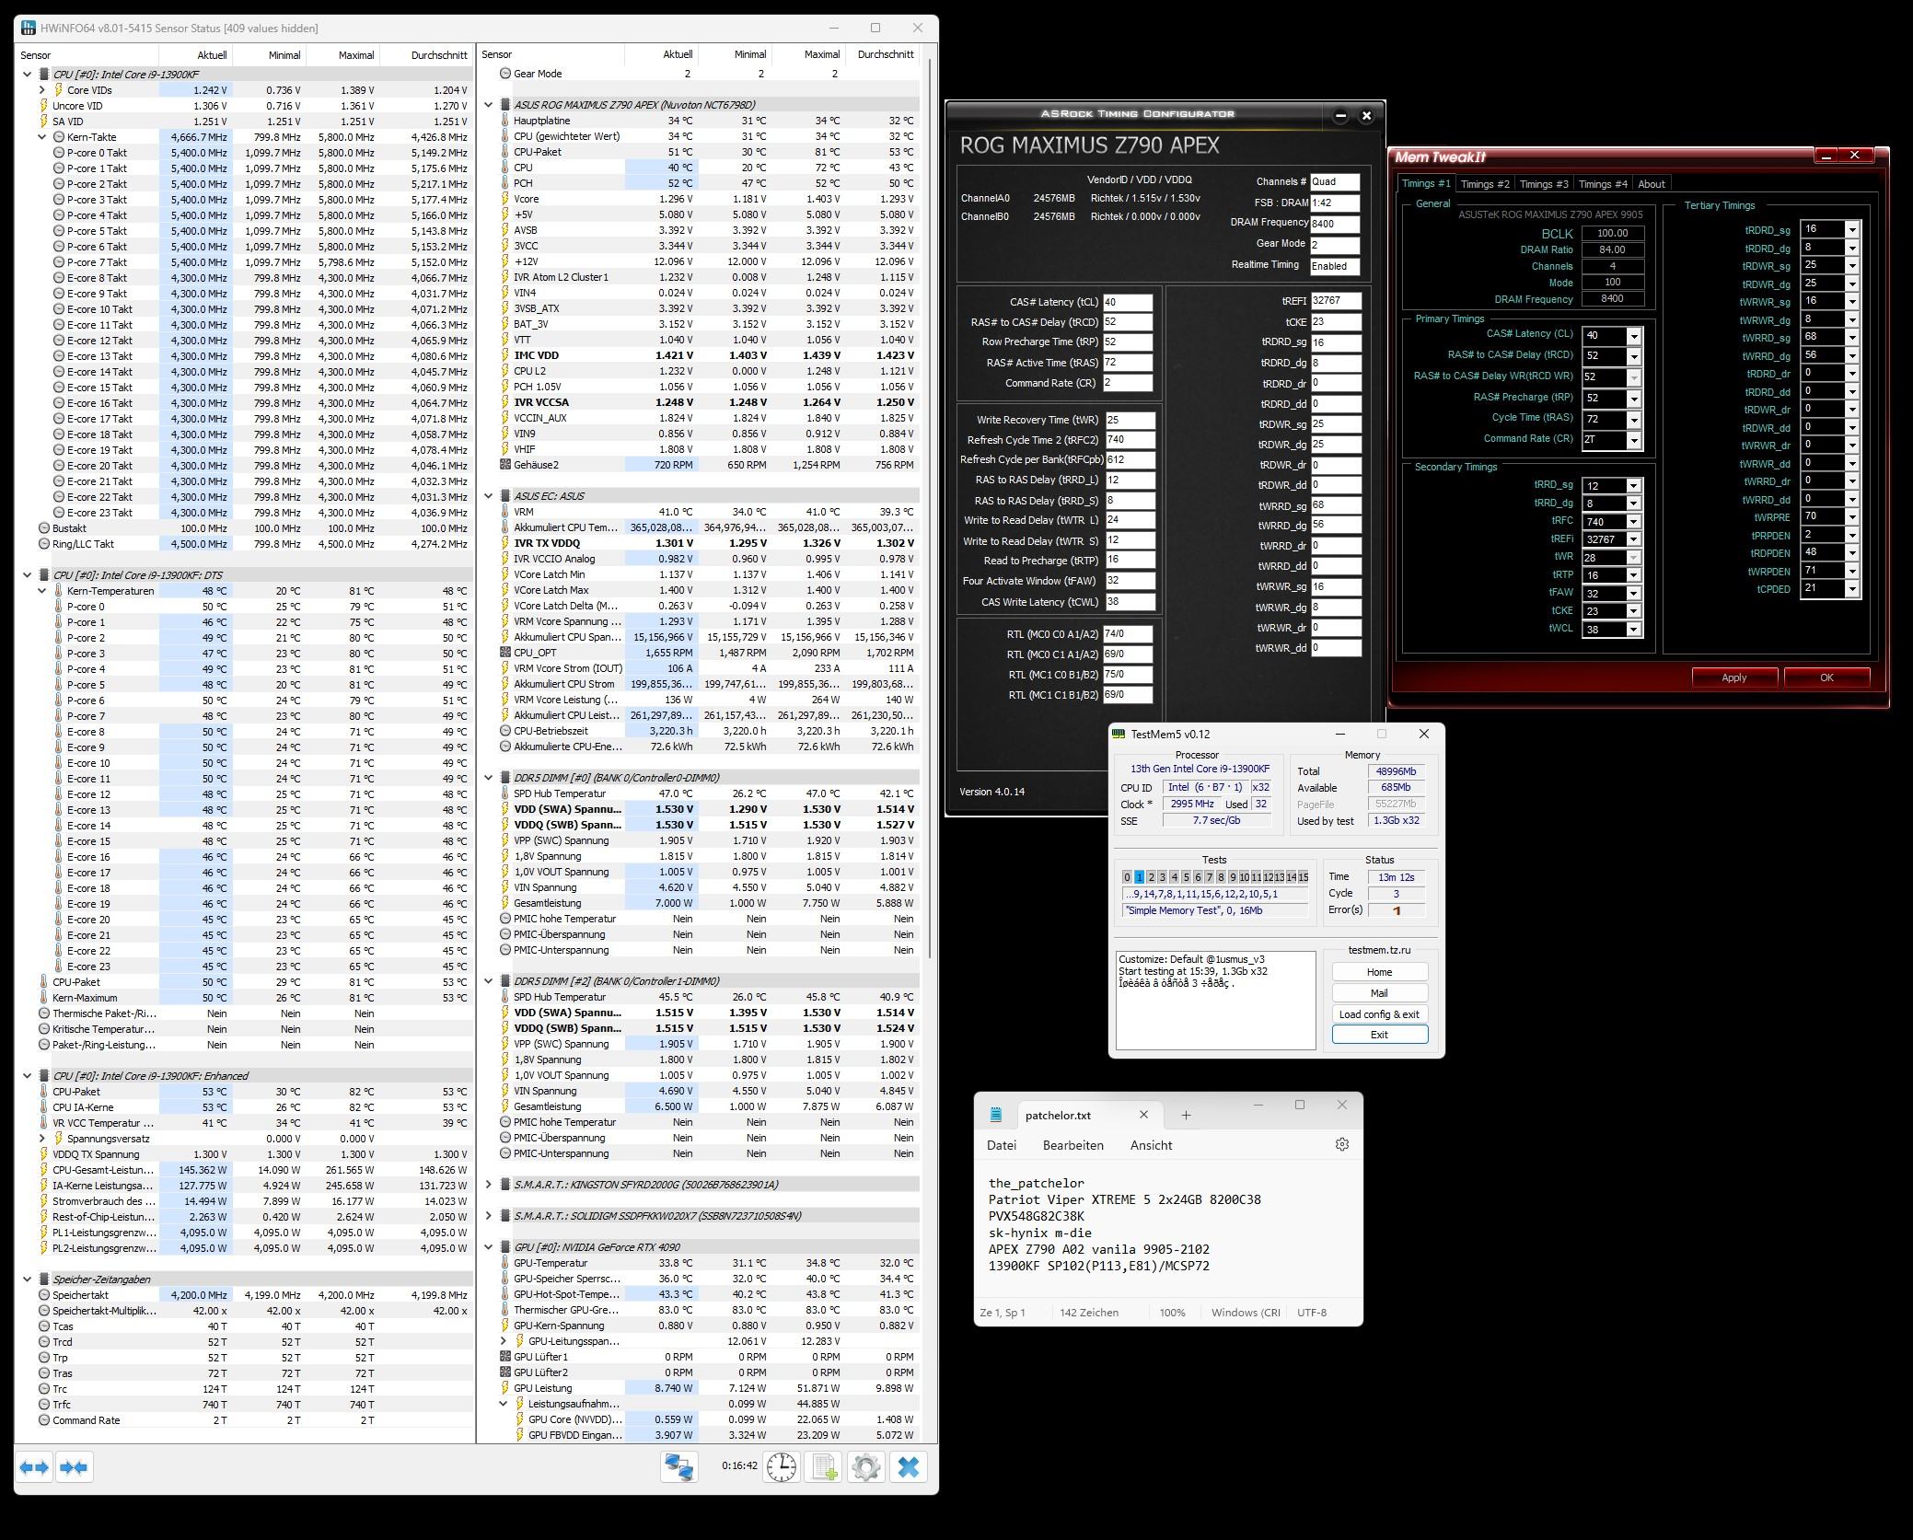The image size is (1913, 1540).
Task: Click the Apply button in MemTweakIt
Action: 1733,677
